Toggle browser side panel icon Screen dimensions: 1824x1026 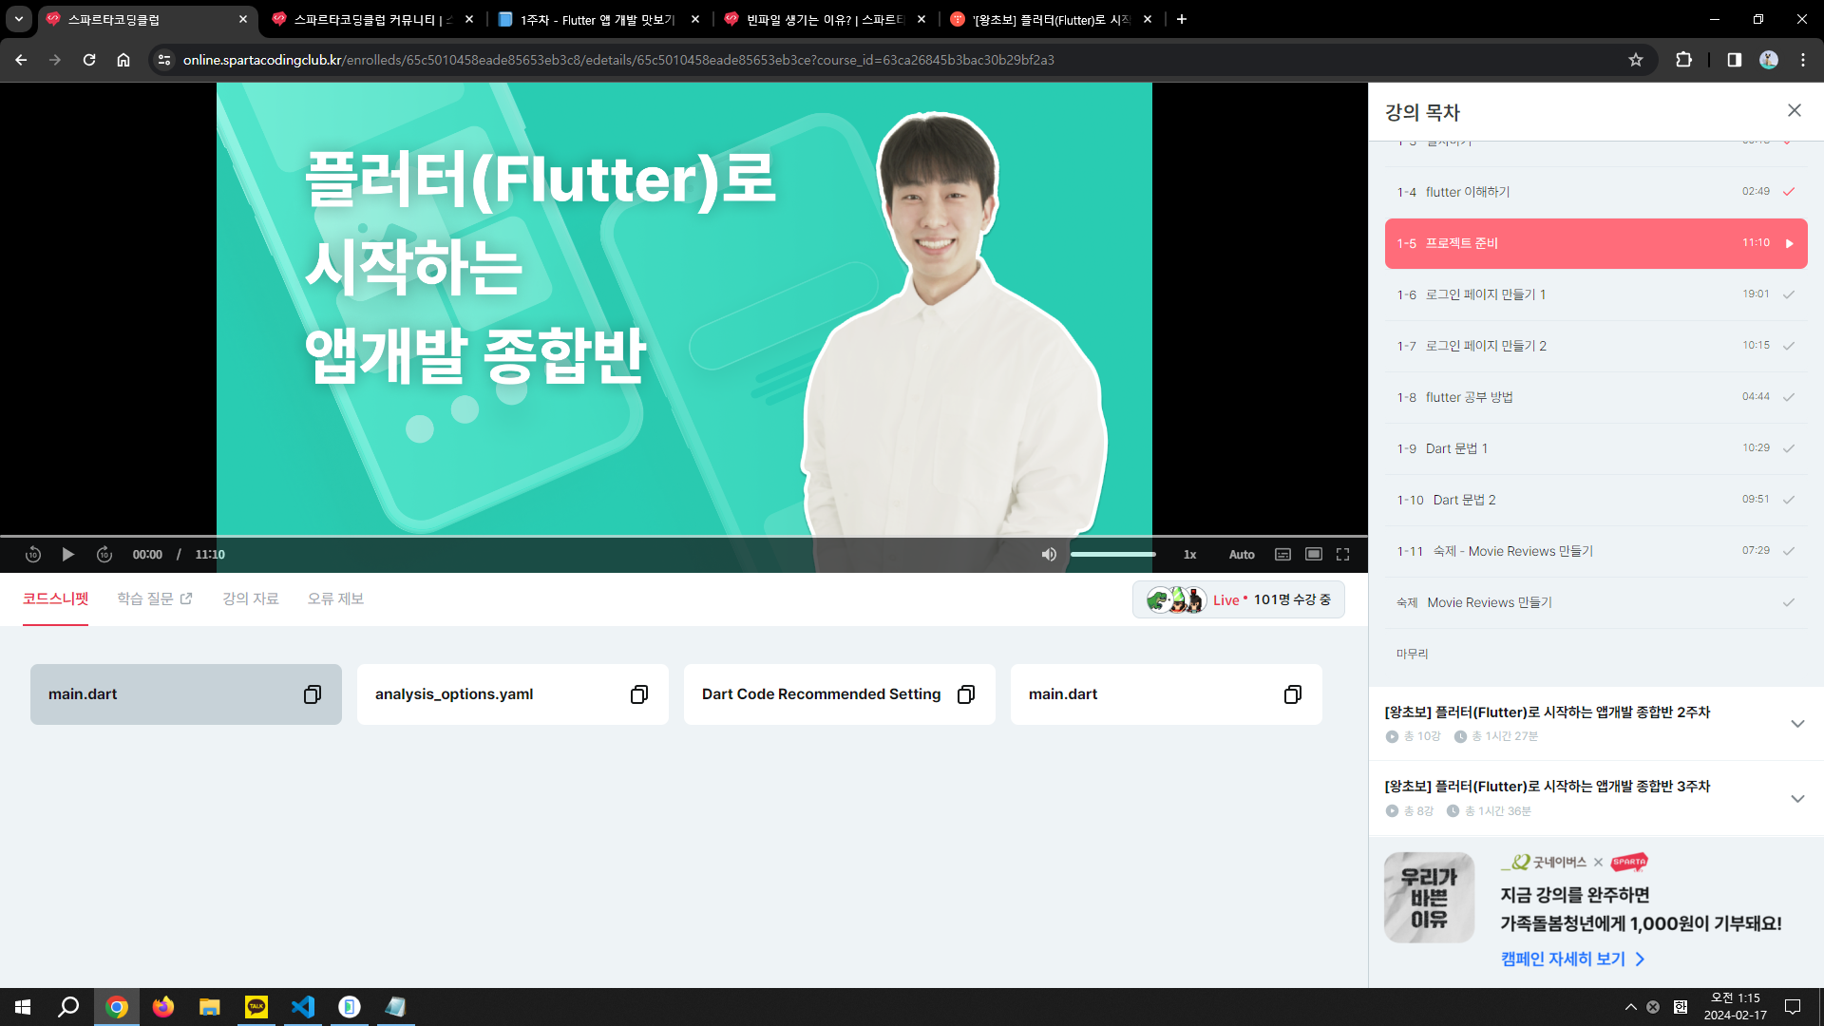click(x=1734, y=60)
